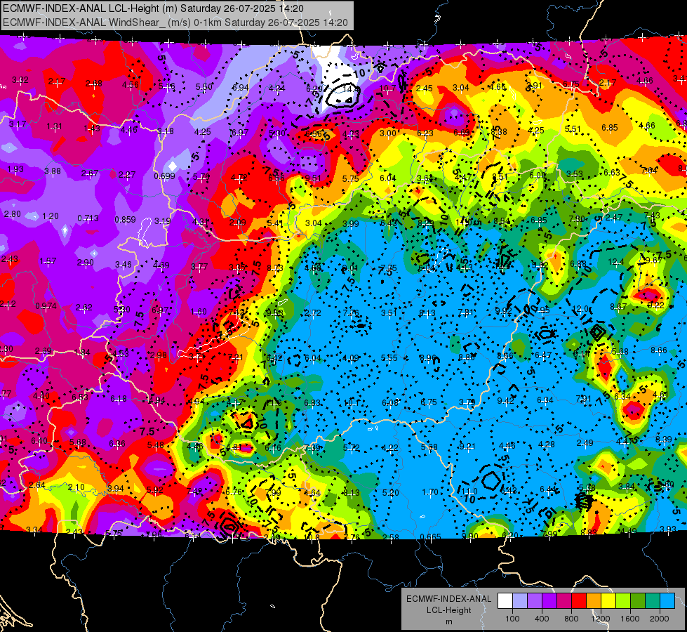Select the lime green legend swatch
The width and height of the screenshot is (687, 632).
[623, 601]
